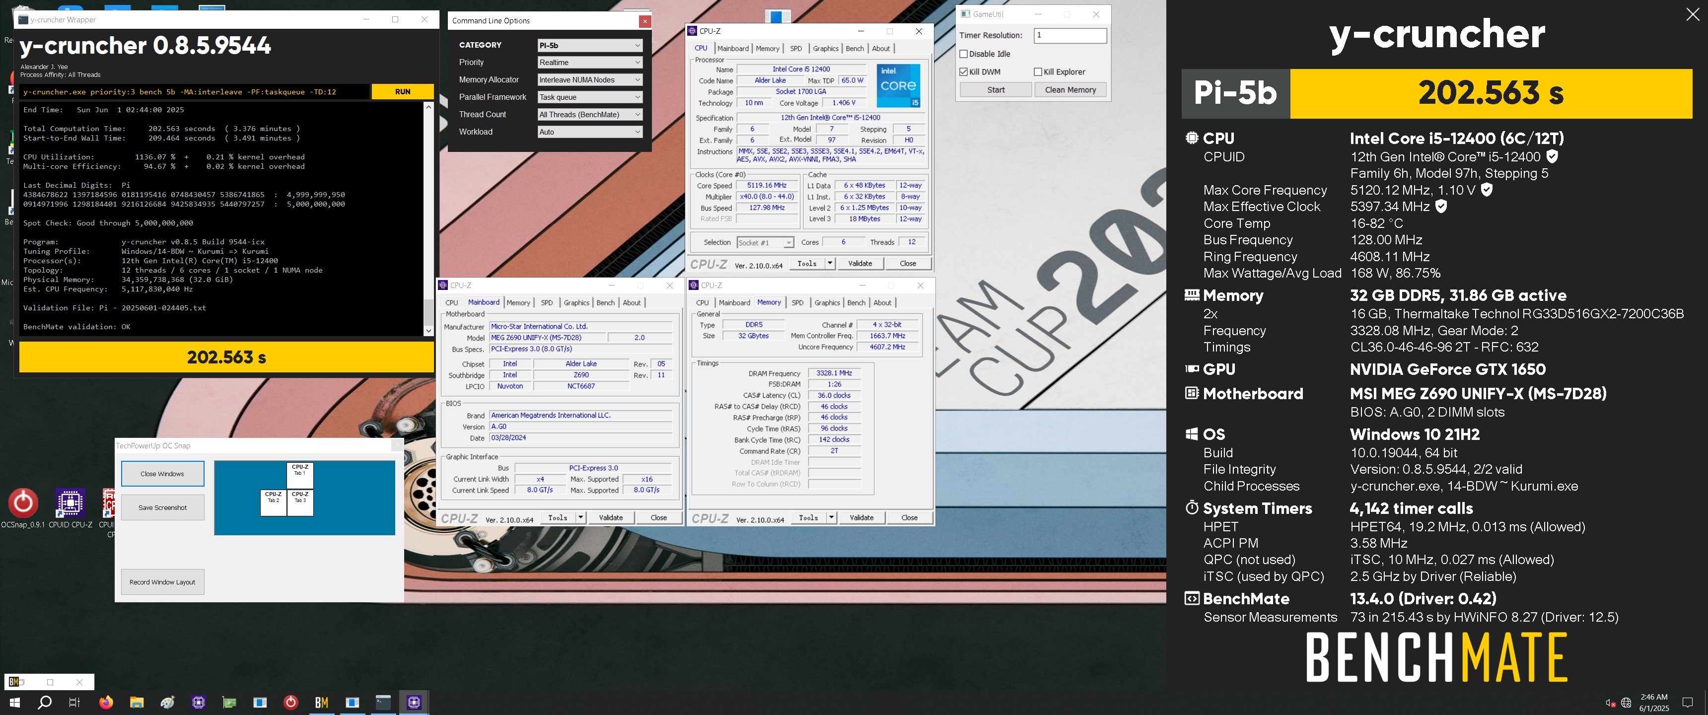Viewport: 1708px width, 715px height.
Task: Click y-cruncher command line text field
Action: [194, 91]
